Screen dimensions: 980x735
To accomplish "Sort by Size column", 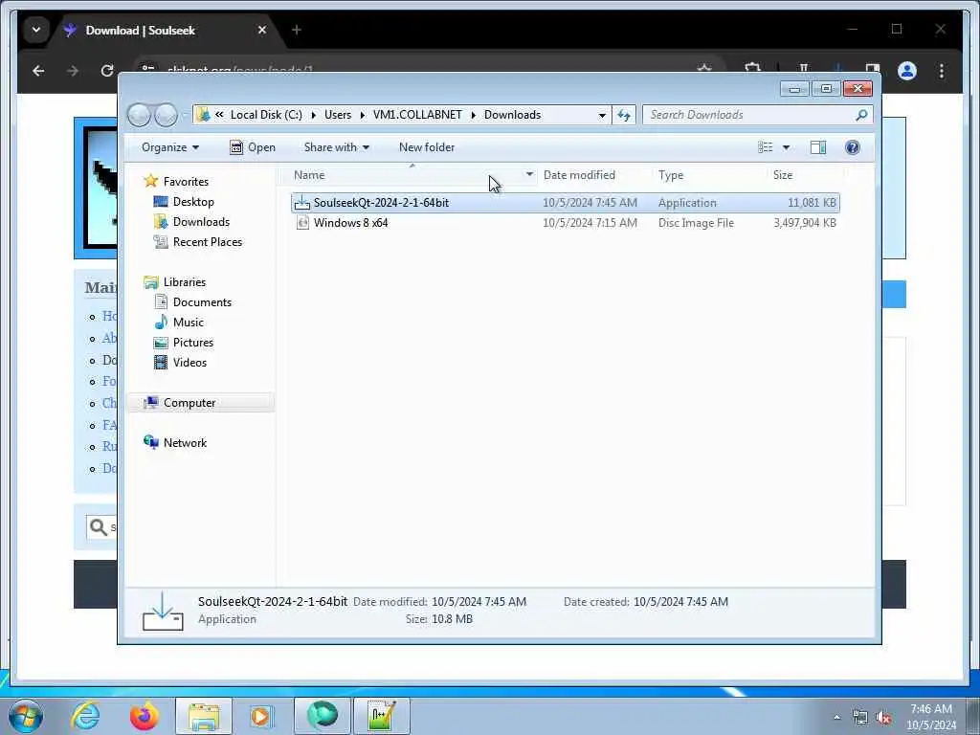I will (783, 175).
